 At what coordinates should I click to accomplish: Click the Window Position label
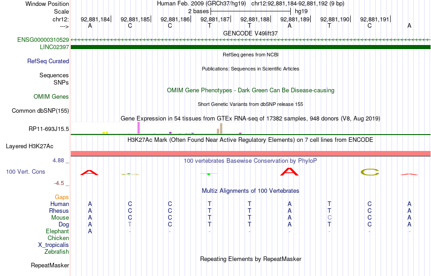[x=47, y=4]
